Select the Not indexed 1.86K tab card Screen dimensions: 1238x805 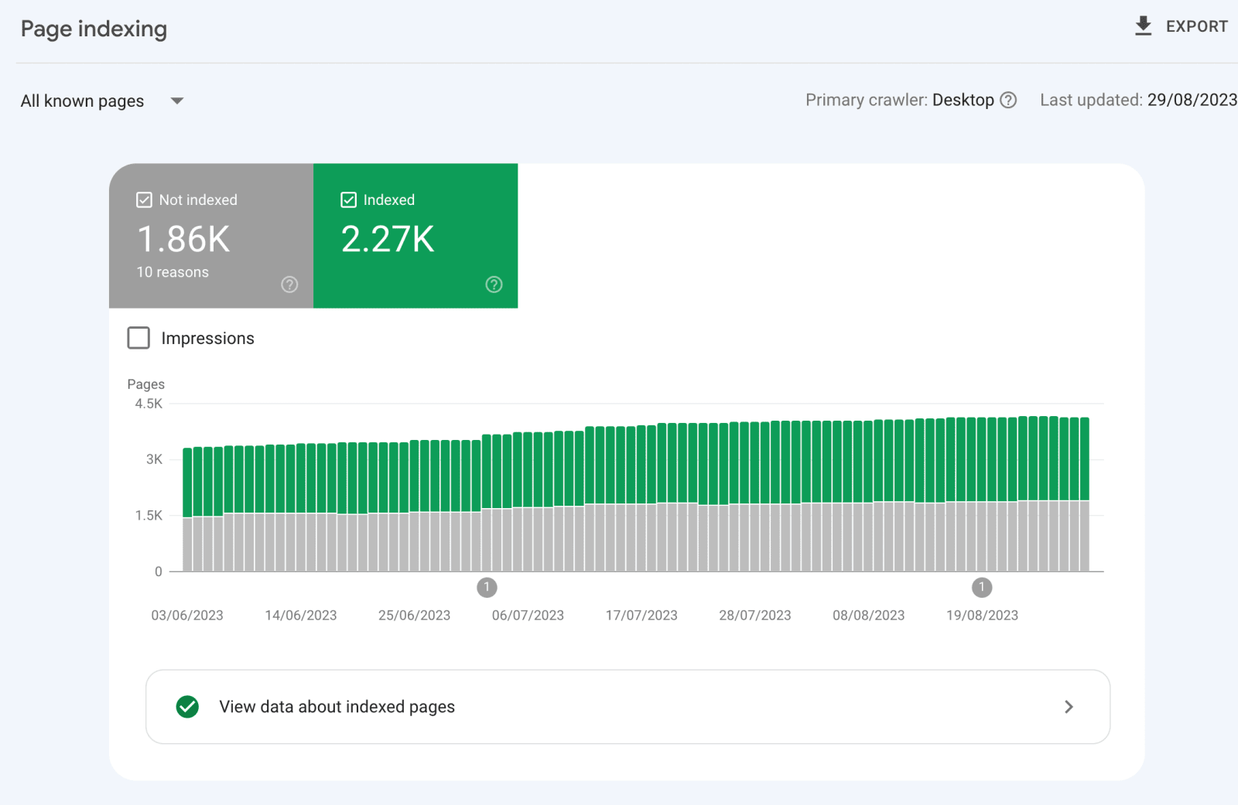point(211,236)
